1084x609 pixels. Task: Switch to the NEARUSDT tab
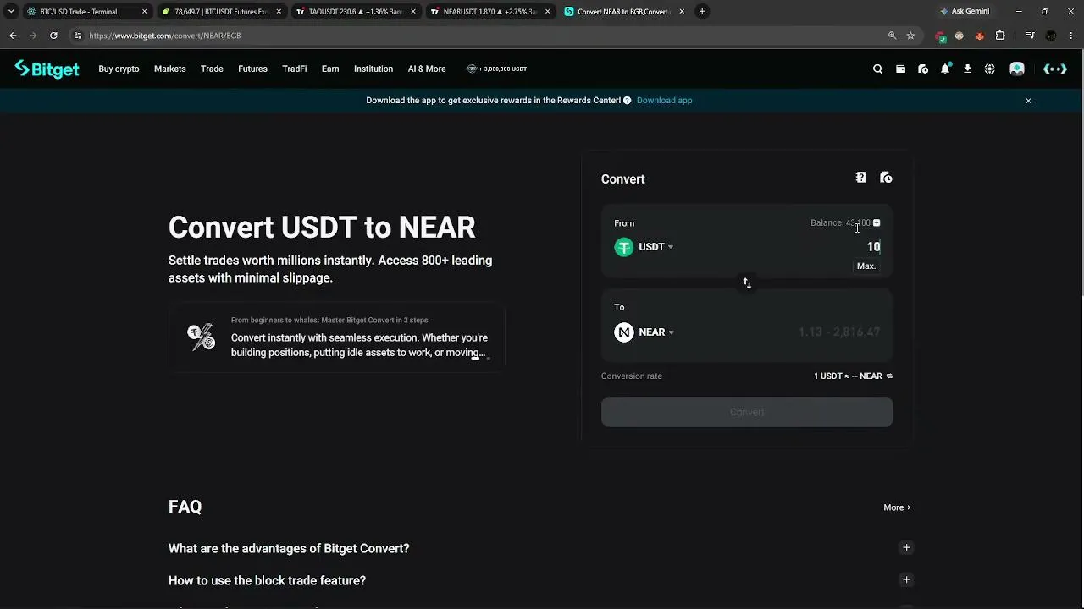(x=491, y=12)
